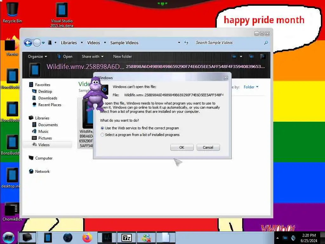
Task: Open the Share with dropdown
Action: tap(92, 57)
